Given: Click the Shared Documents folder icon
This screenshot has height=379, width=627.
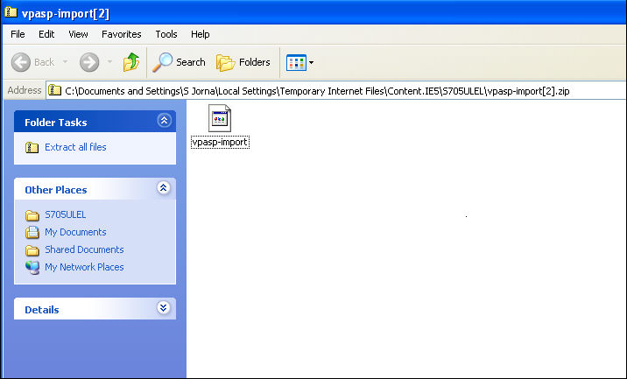Looking at the screenshot, I should tap(32, 250).
